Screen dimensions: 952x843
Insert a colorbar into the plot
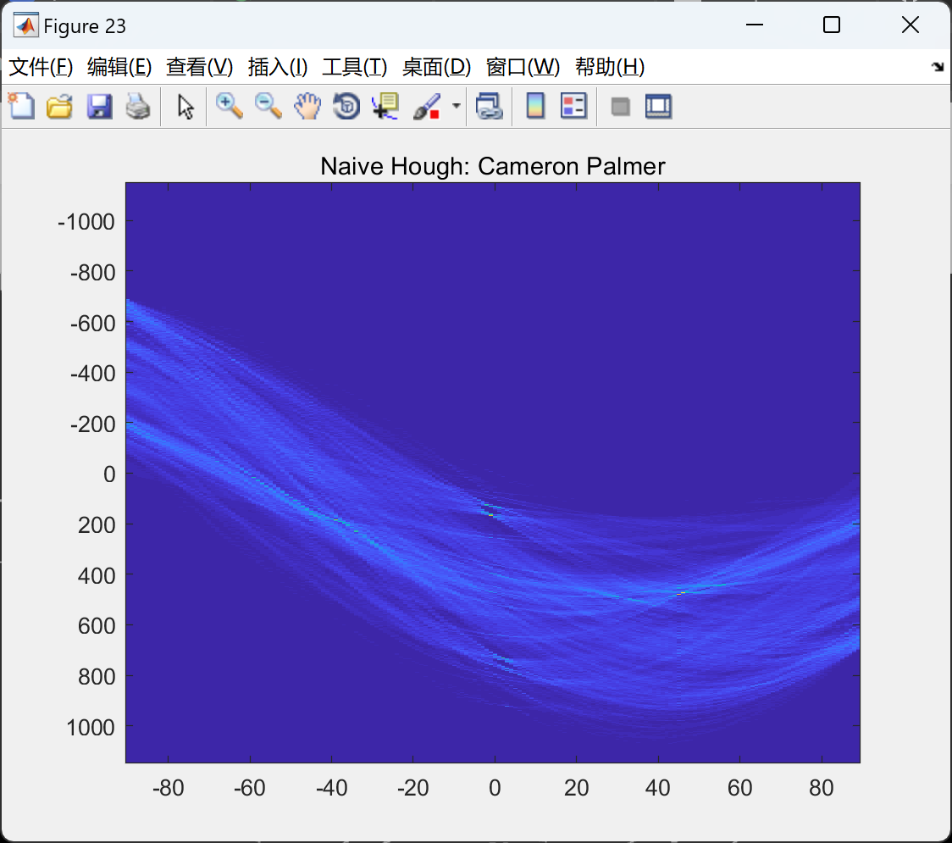(x=534, y=106)
